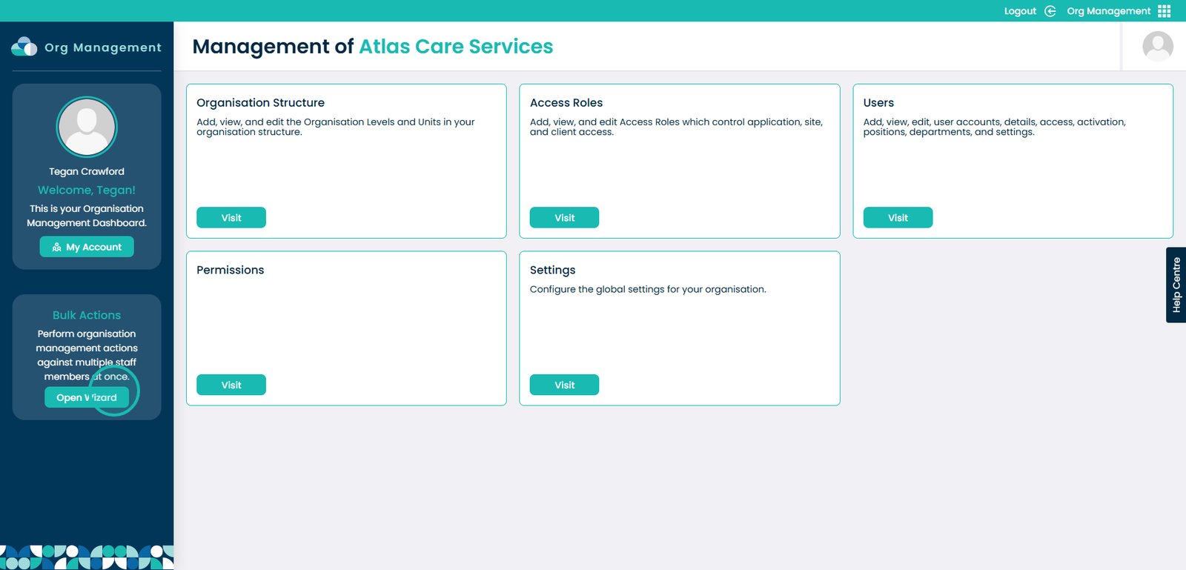Open the profile avatar in the header

tap(1157, 46)
